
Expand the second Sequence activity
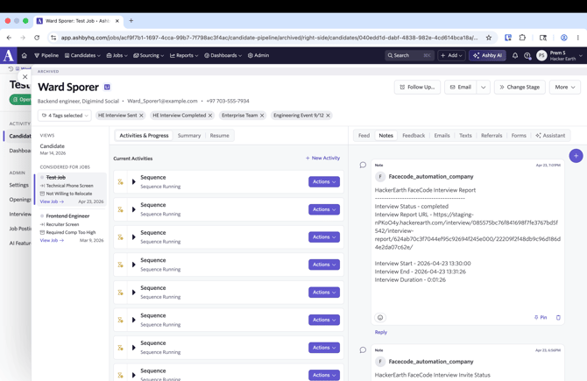tap(134, 209)
